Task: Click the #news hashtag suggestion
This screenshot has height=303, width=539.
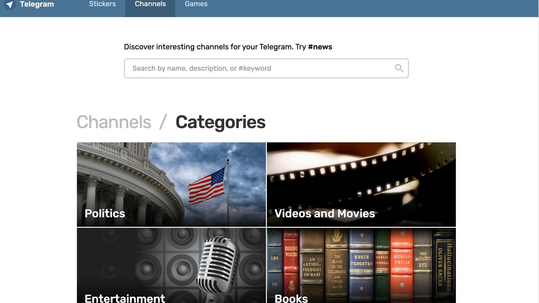Action: 320,47
